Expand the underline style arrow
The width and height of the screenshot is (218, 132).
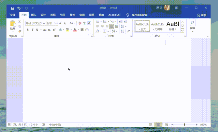41,30
